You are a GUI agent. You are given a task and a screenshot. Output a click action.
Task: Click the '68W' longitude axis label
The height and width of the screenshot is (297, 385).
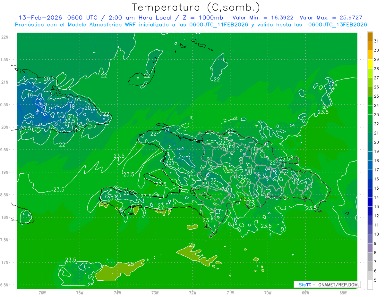pyautogui.click(x=343, y=293)
